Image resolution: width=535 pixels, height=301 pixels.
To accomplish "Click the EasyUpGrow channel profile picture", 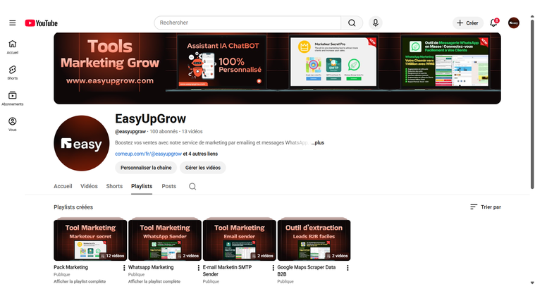I will [x=82, y=143].
